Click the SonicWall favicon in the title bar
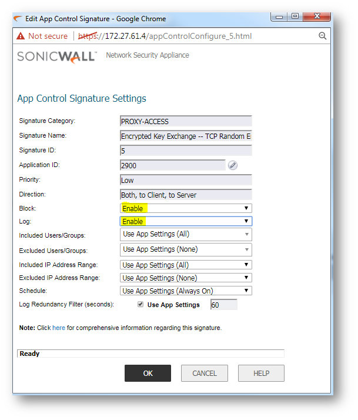Image resolution: width=358 pixels, height=420 pixels. coord(18,19)
